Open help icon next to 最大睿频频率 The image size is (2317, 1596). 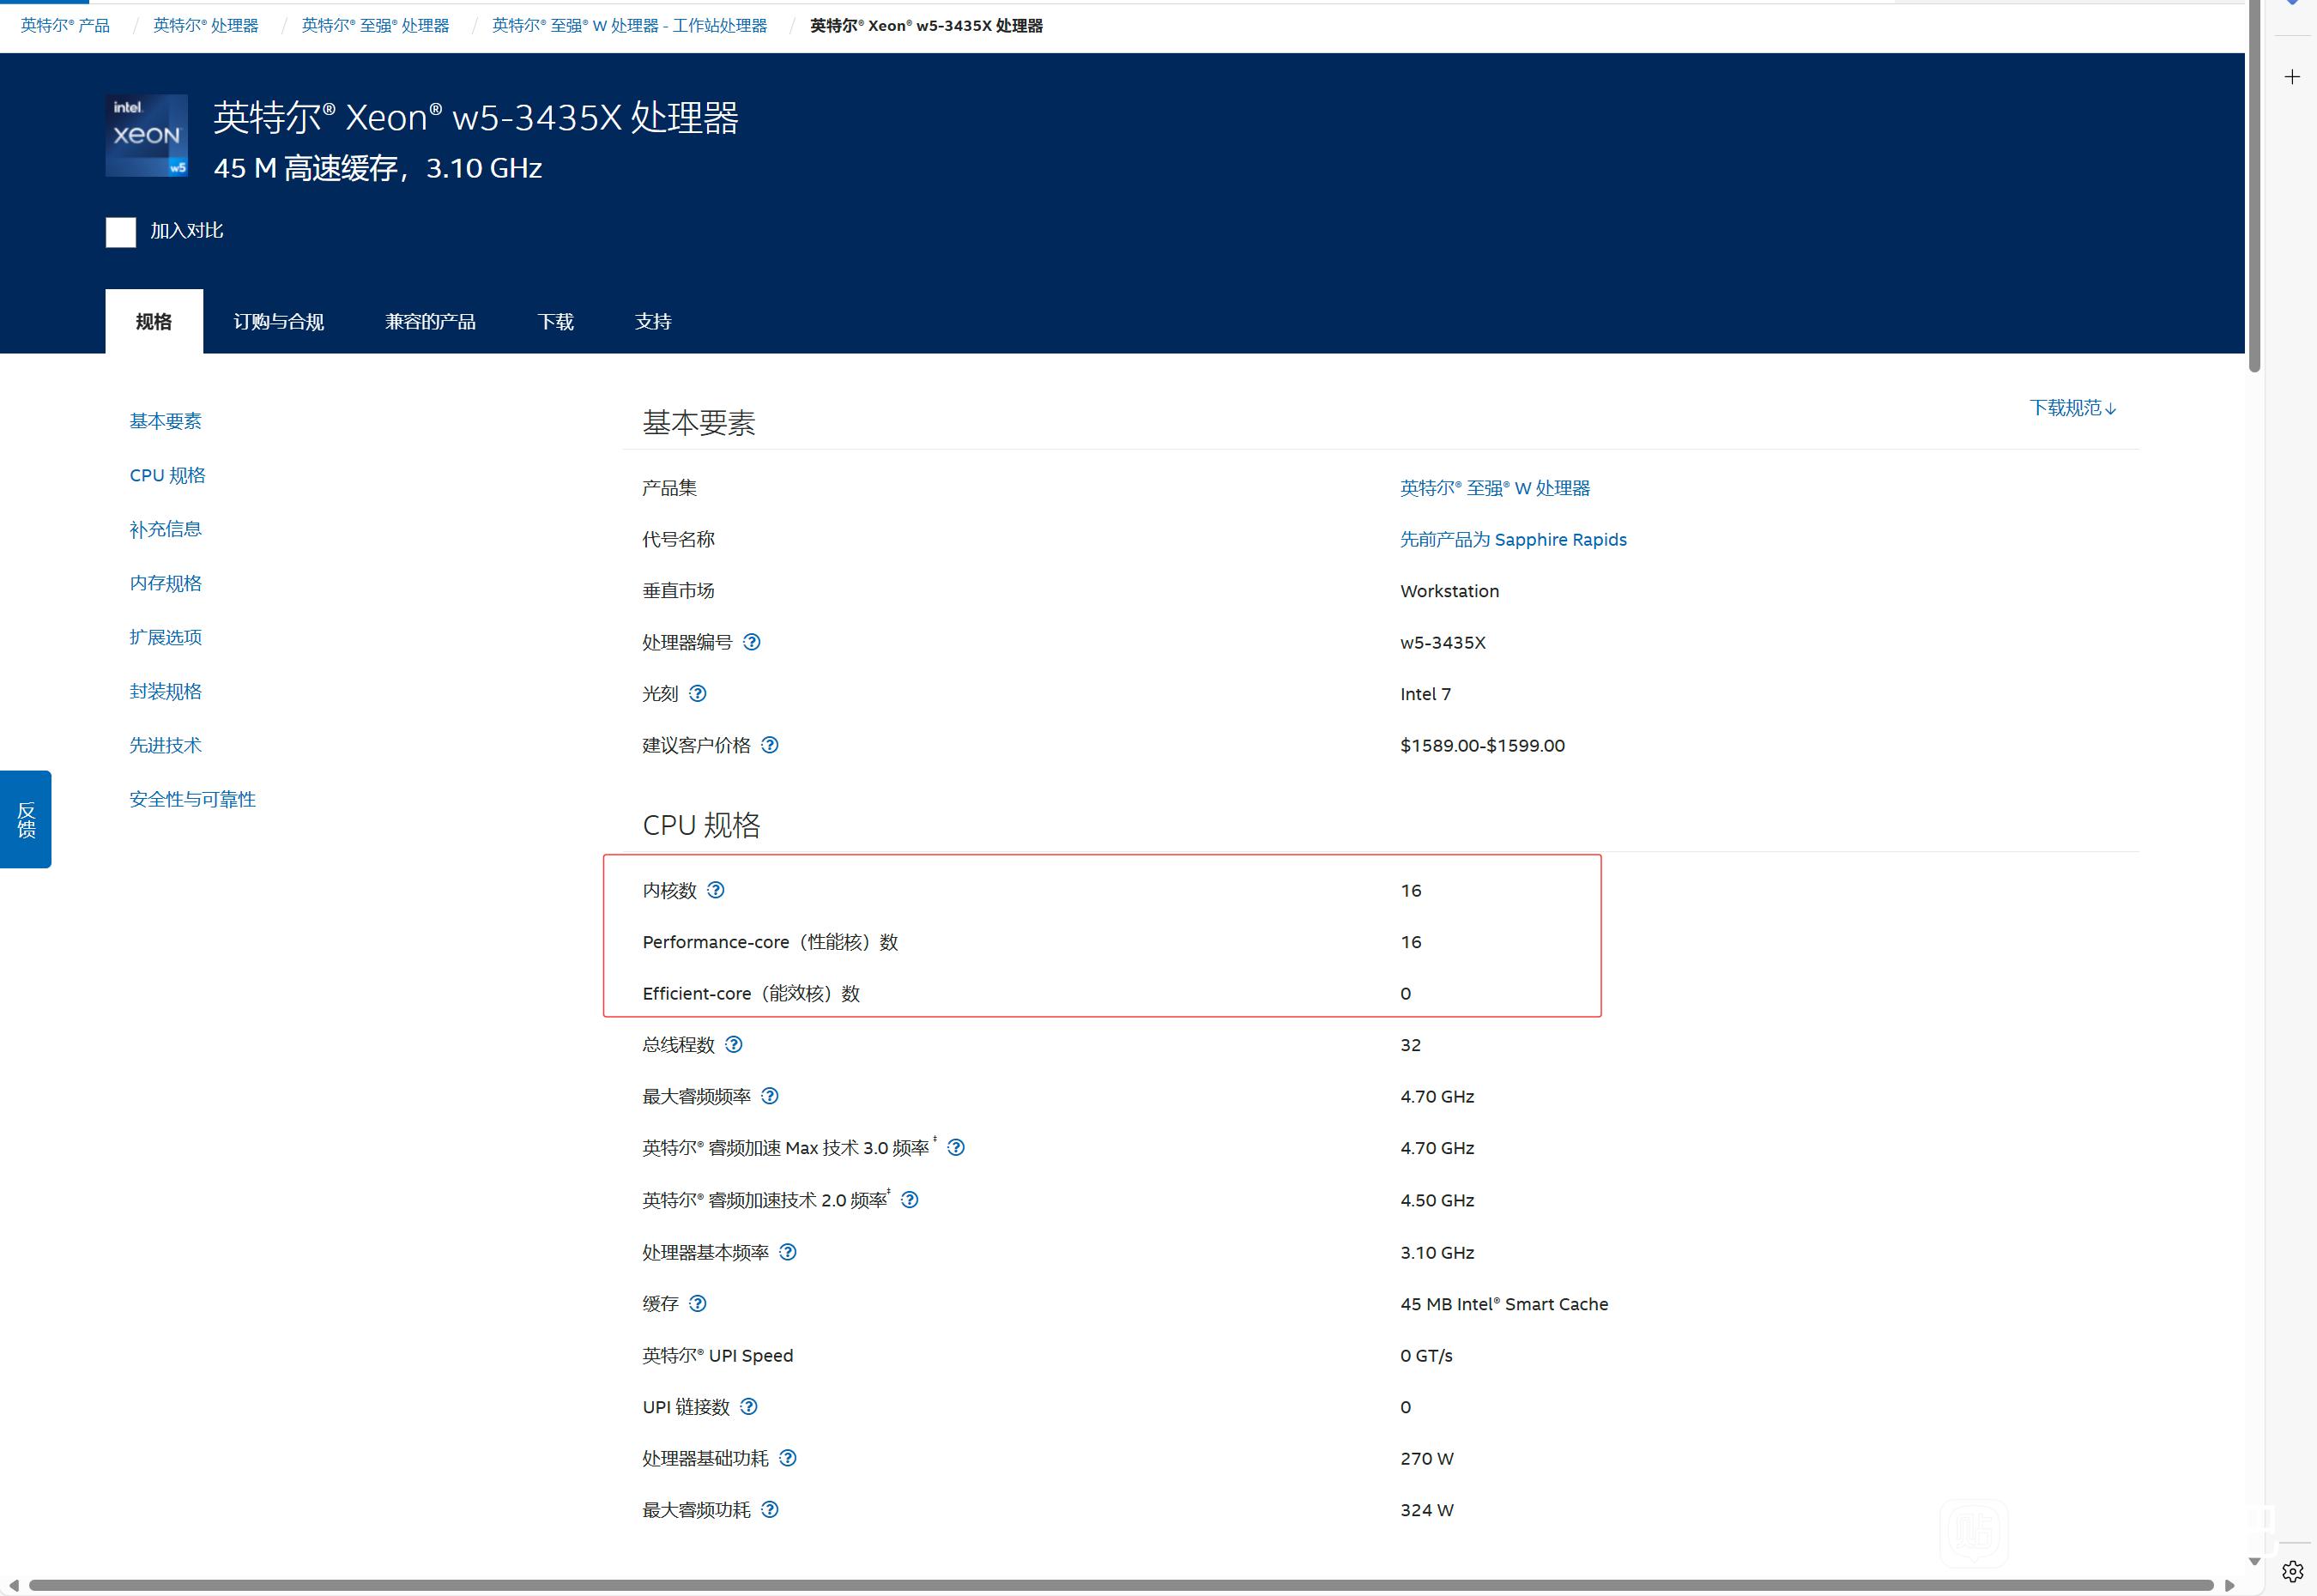click(x=770, y=1096)
